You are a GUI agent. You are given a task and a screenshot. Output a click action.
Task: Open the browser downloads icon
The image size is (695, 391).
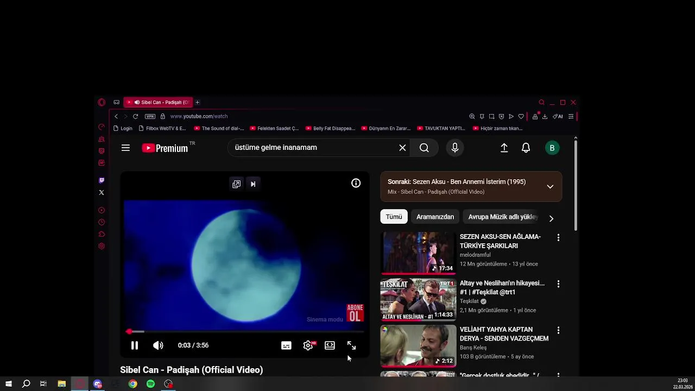pos(545,116)
